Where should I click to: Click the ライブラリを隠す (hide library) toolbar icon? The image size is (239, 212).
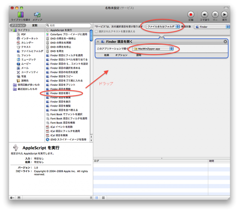click(x=20, y=15)
